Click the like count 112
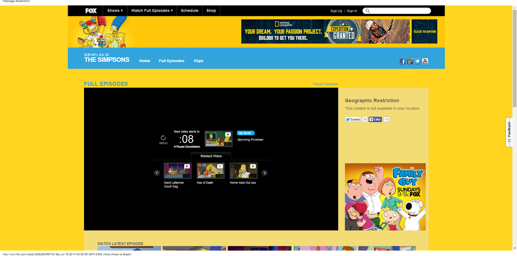Screen dimensions: 517x256 click(x=387, y=120)
